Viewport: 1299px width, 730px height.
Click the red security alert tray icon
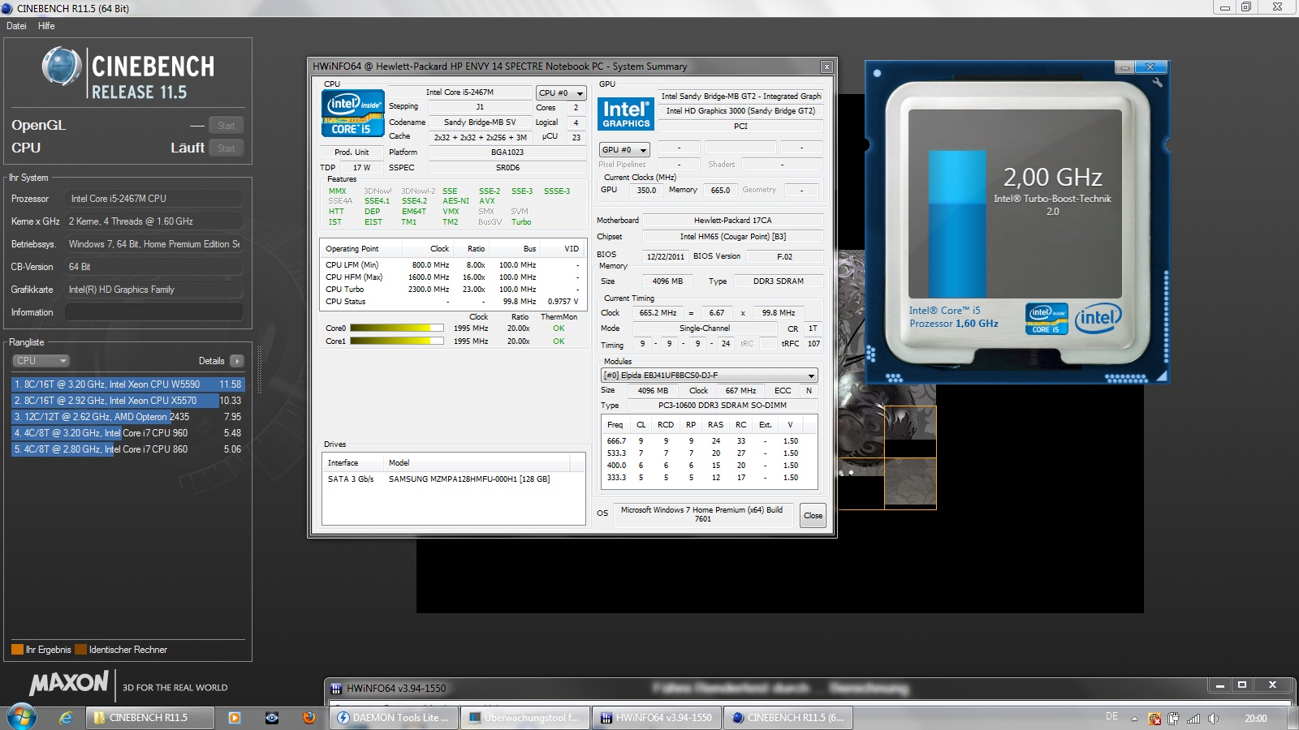[x=1154, y=719]
